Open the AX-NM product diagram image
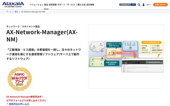 click(126, 56)
